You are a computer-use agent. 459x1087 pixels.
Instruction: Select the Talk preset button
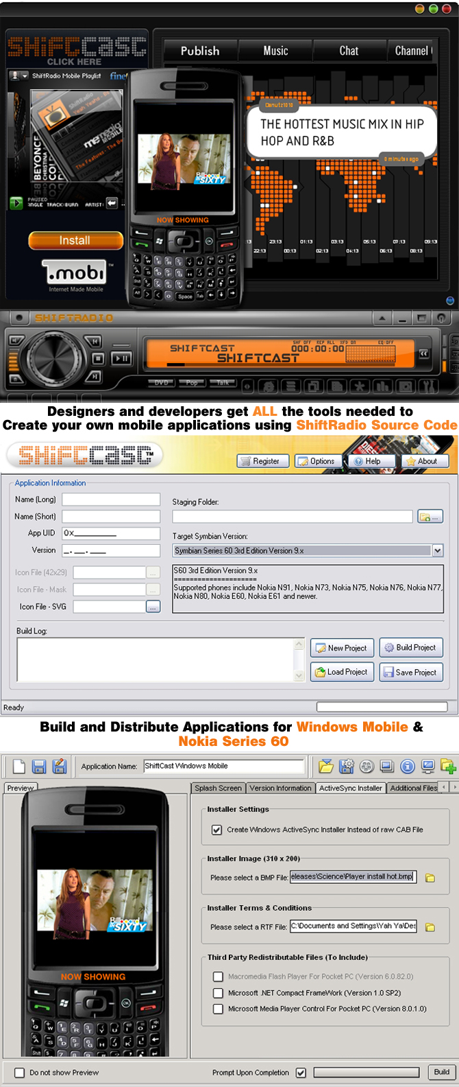[x=222, y=383]
